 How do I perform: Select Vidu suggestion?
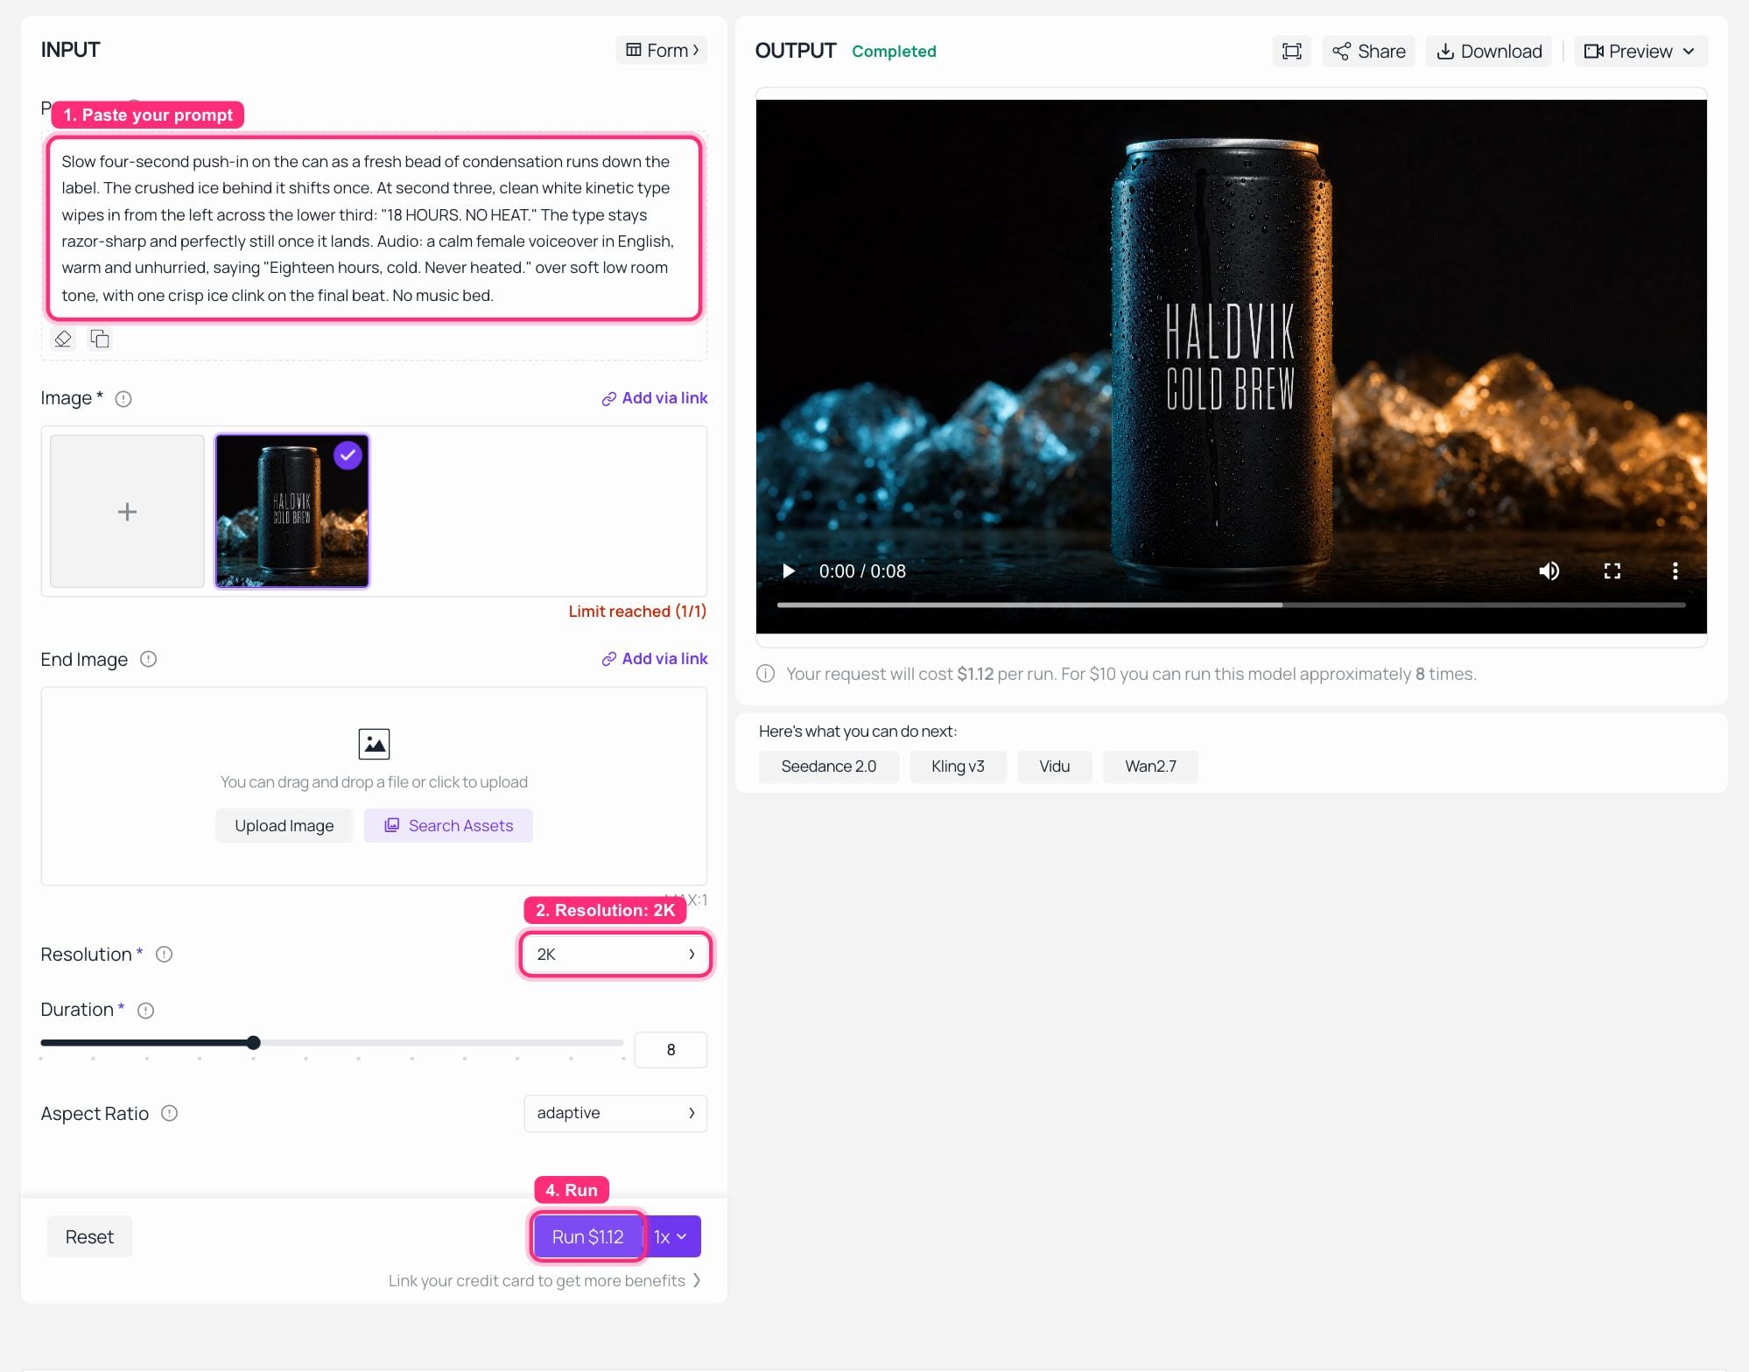point(1054,766)
